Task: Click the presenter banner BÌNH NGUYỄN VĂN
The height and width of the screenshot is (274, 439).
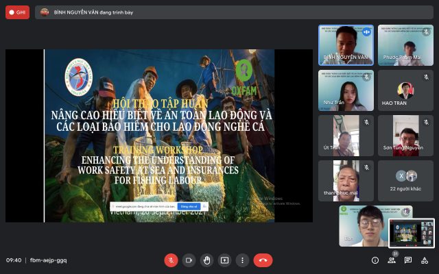Action: click(x=82, y=12)
